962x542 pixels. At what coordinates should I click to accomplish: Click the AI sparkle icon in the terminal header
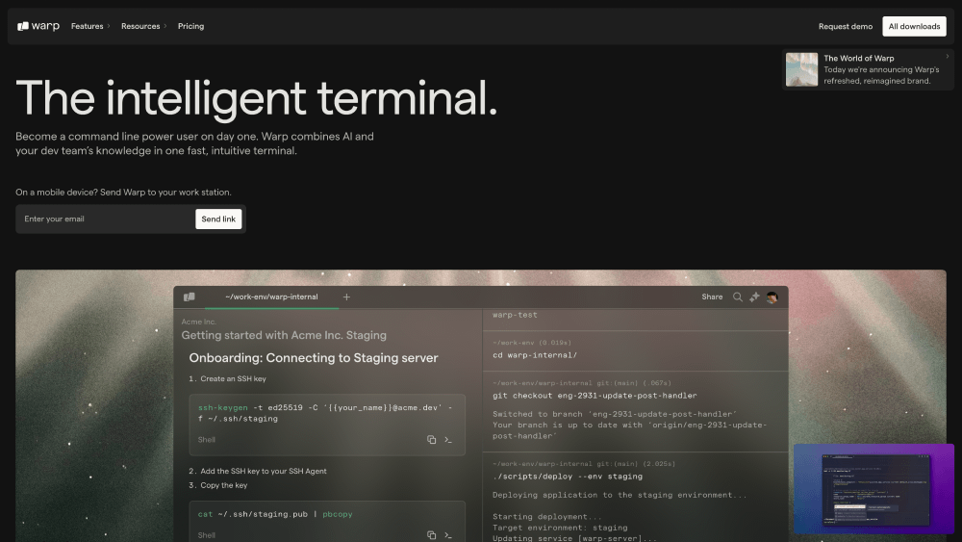[754, 297]
